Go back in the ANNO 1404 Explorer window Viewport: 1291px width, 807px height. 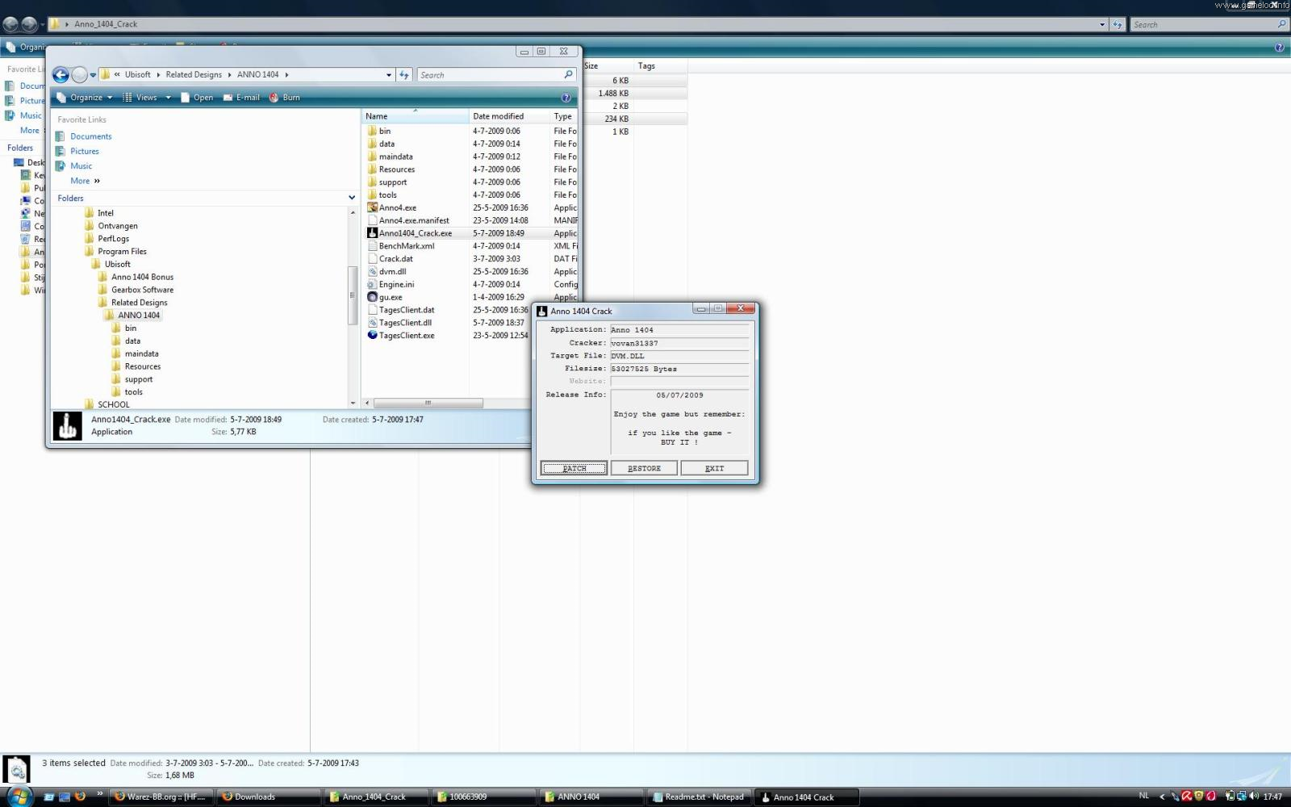pos(61,75)
